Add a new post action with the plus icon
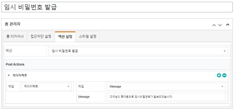Image resolution: width=234 pixels, height=110 pixels. (219, 75)
